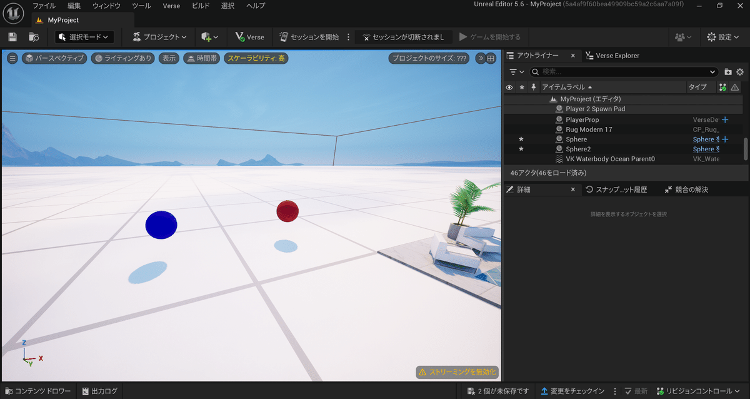This screenshot has width=750, height=399.
Task: Click the eye visibility column header
Action: [509, 87]
